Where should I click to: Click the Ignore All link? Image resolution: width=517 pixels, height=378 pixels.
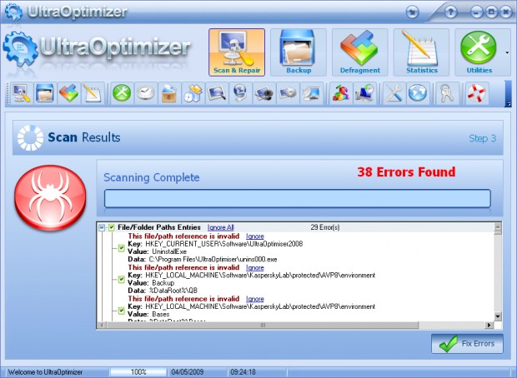(x=221, y=227)
